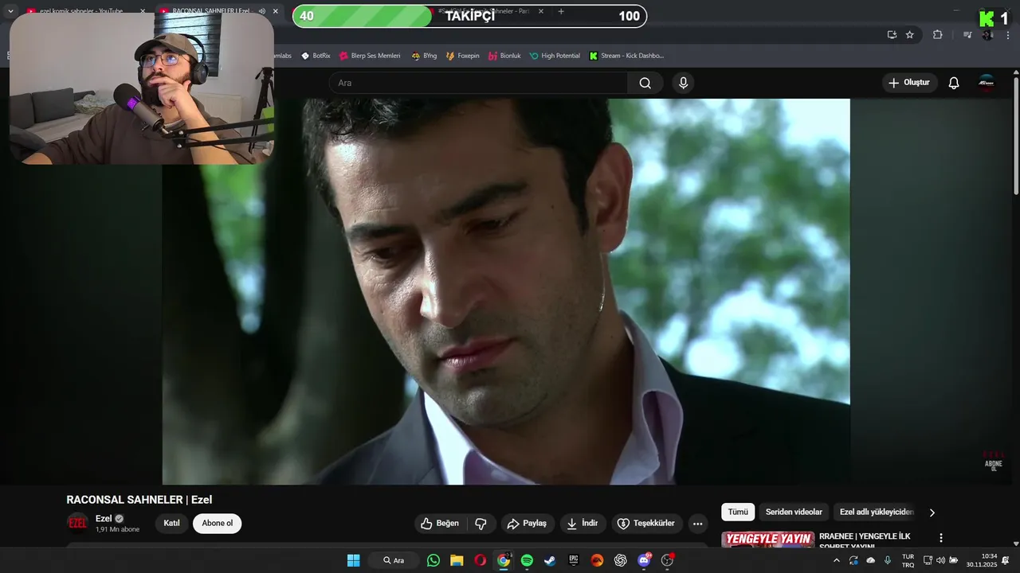The image size is (1020, 573).
Task: Open the more actions ellipsis beside Teşekkürler
Action: [697, 524]
